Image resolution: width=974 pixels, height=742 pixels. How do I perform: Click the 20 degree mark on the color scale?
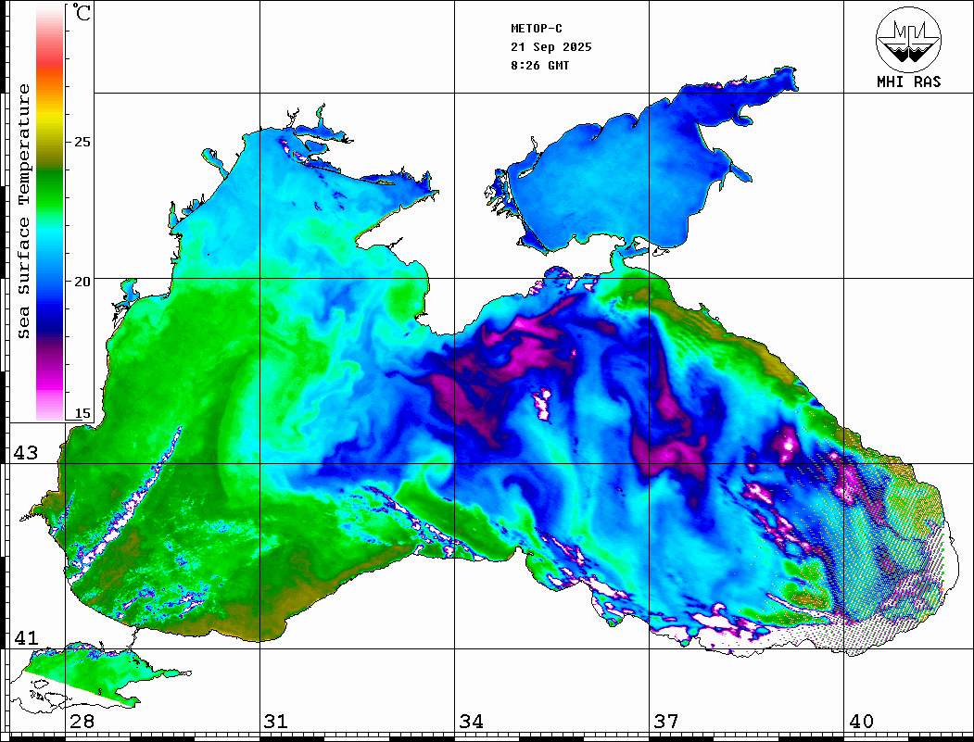pos(82,281)
